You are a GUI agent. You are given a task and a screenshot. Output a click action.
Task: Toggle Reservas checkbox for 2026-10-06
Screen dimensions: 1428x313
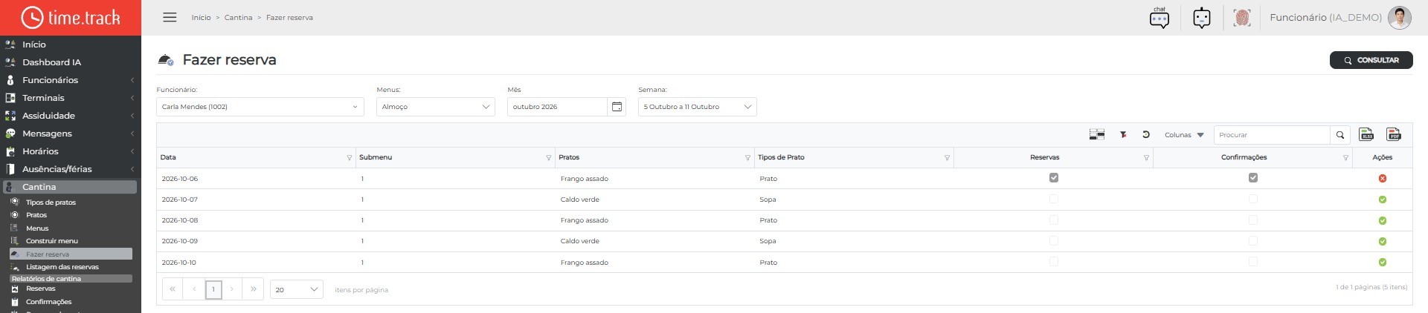click(1053, 178)
